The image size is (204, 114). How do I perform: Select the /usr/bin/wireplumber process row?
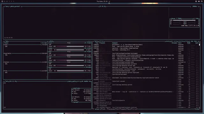[x=146, y=74]
